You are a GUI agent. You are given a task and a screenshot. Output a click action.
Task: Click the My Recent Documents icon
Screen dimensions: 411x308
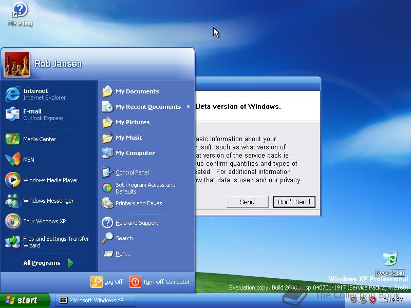[x=107, y=107]
